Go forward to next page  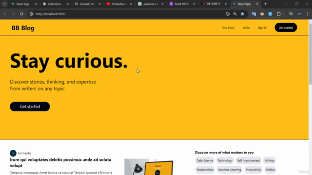13,14
